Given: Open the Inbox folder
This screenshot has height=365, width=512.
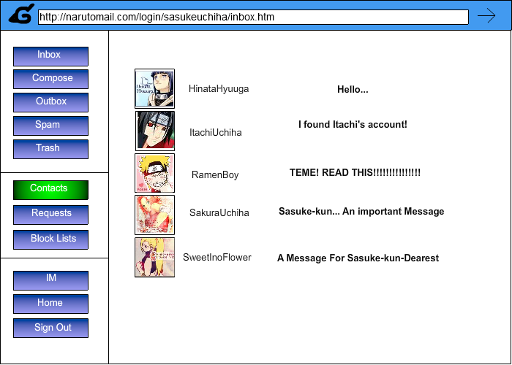Looking at the screenshot, I should coord(50,56).
